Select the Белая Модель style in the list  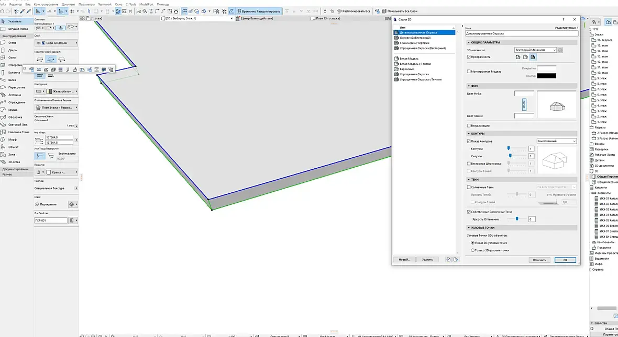(409, 58)
